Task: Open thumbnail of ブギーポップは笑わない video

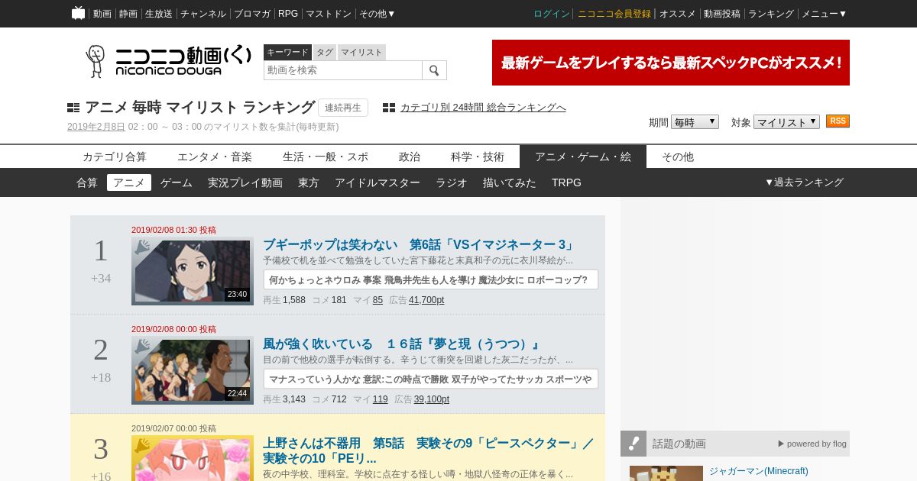Action: coord(193,271)
